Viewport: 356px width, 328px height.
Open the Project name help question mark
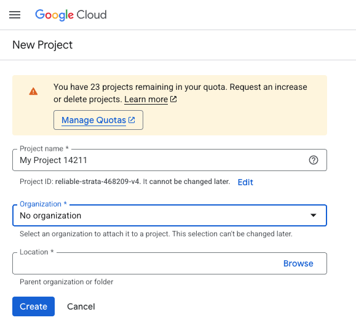[x=314, y=160]
